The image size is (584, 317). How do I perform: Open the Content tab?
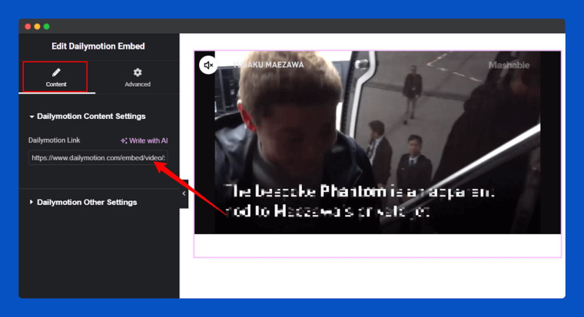(56, 78)
